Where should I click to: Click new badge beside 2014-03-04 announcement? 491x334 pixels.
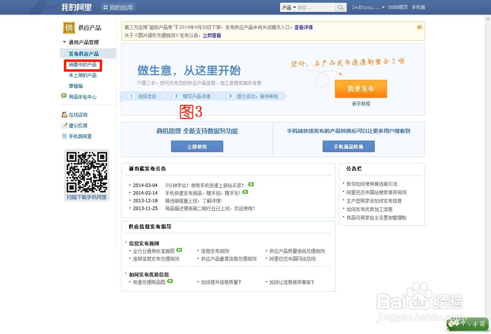tap(251, 184)
